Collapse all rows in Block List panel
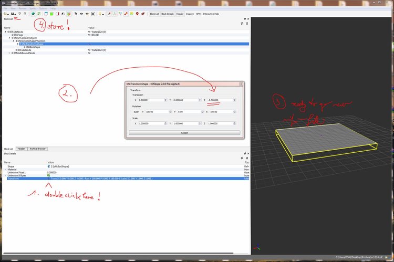This screenshot has height=262, width=394. point(247,23)
